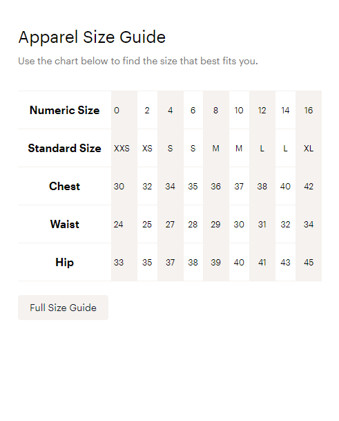Click the XL standard size cell

pyautogui.click(x=309, y=148)
